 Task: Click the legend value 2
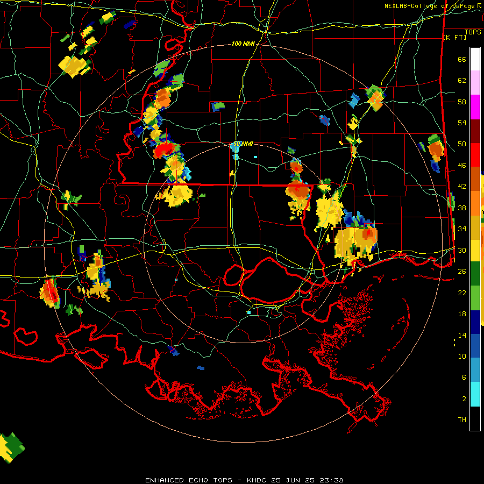click(x=464, y=399)
